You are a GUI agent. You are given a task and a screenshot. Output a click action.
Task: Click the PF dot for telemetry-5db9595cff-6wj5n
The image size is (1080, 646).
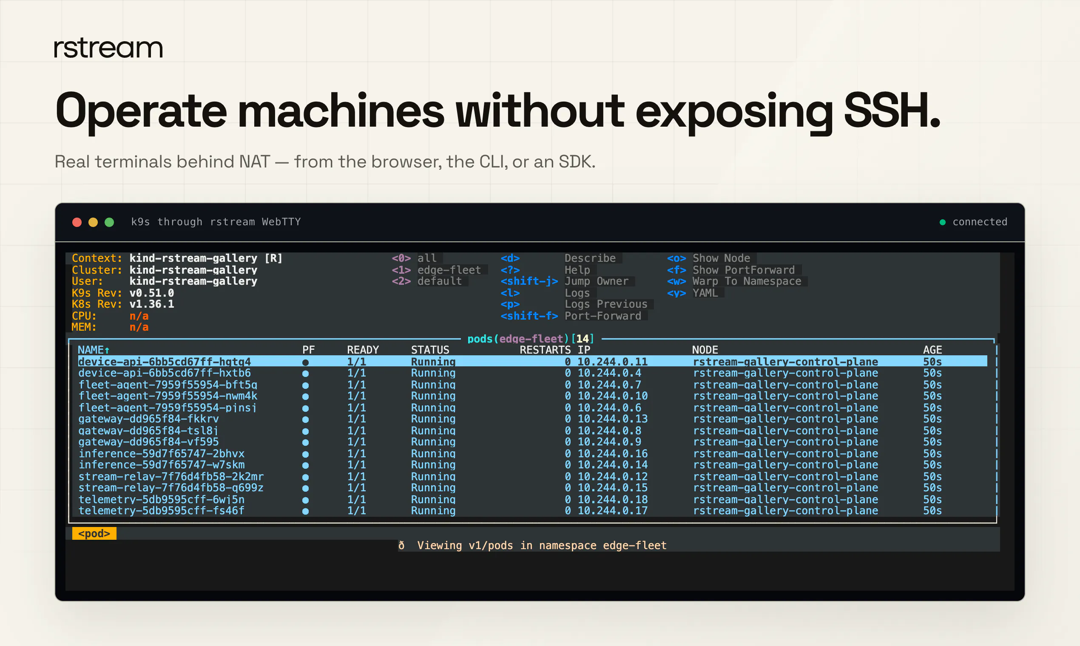(306, 500)
